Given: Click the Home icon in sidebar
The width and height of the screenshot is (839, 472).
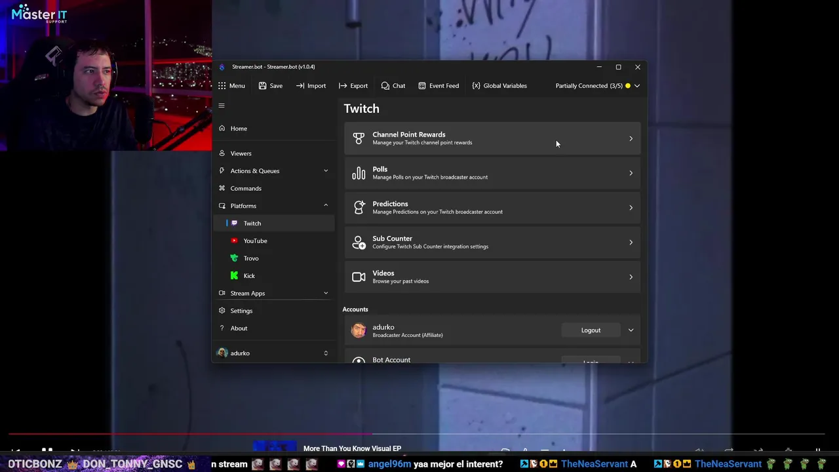Looking at the screenshot, I should 222,128.
